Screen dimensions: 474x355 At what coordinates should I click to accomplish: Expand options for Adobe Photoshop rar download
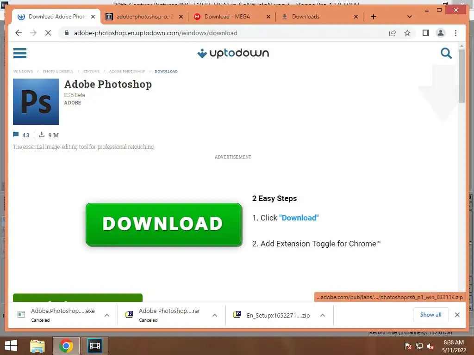pyautogui.click(x=215, y=315)
